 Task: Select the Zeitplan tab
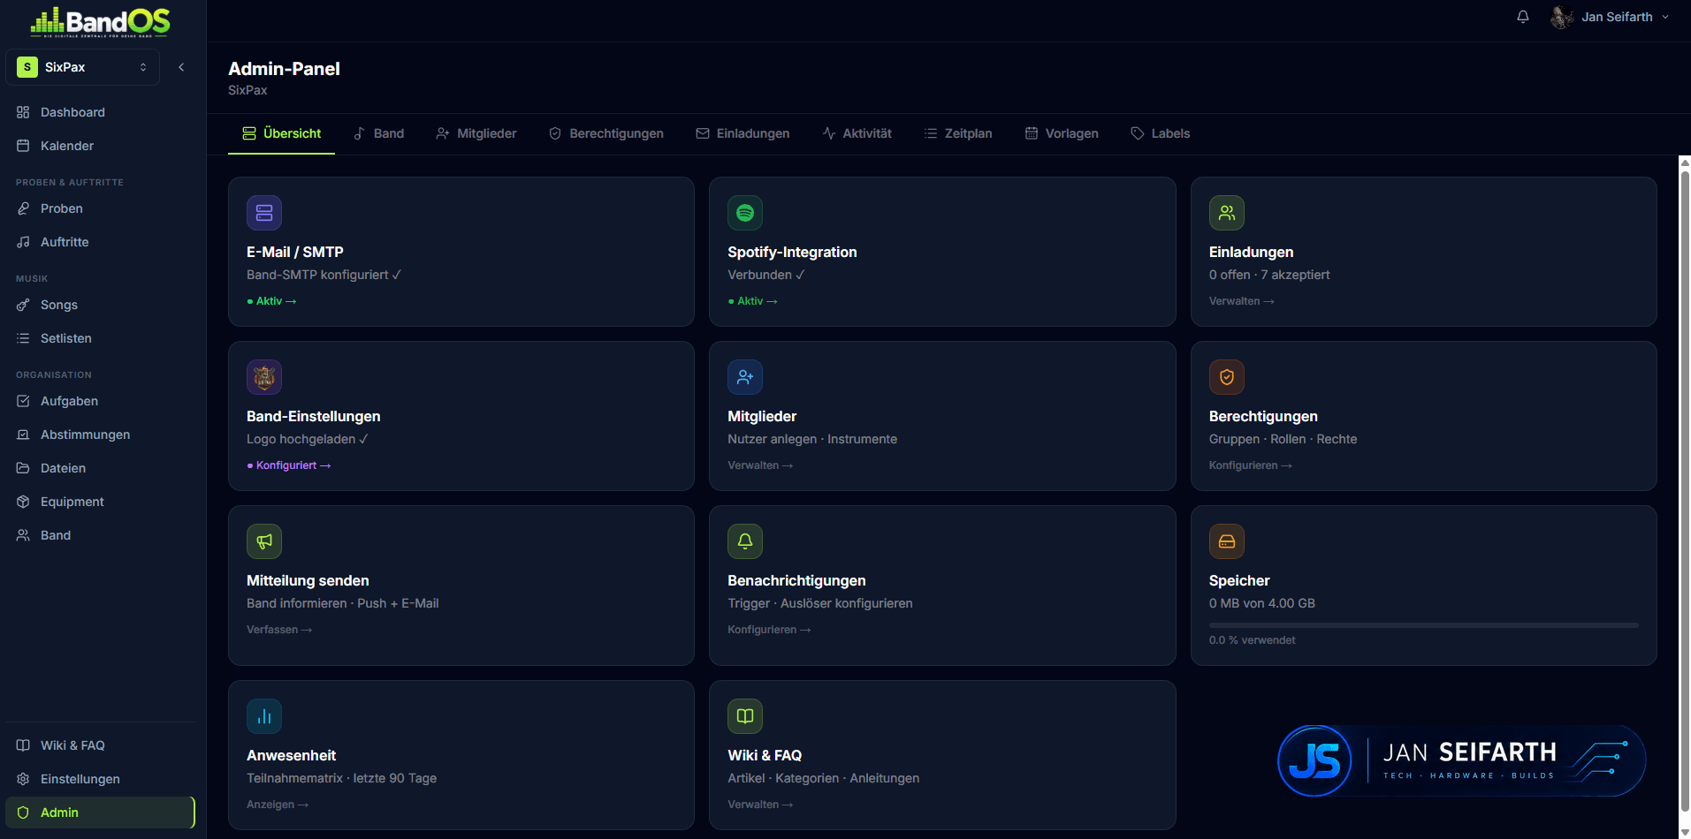click(958, 133)
